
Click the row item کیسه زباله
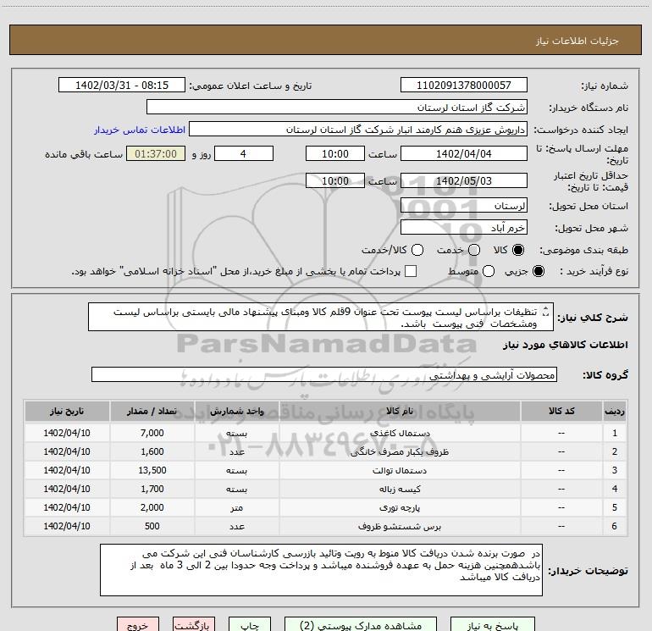point(400,490)
